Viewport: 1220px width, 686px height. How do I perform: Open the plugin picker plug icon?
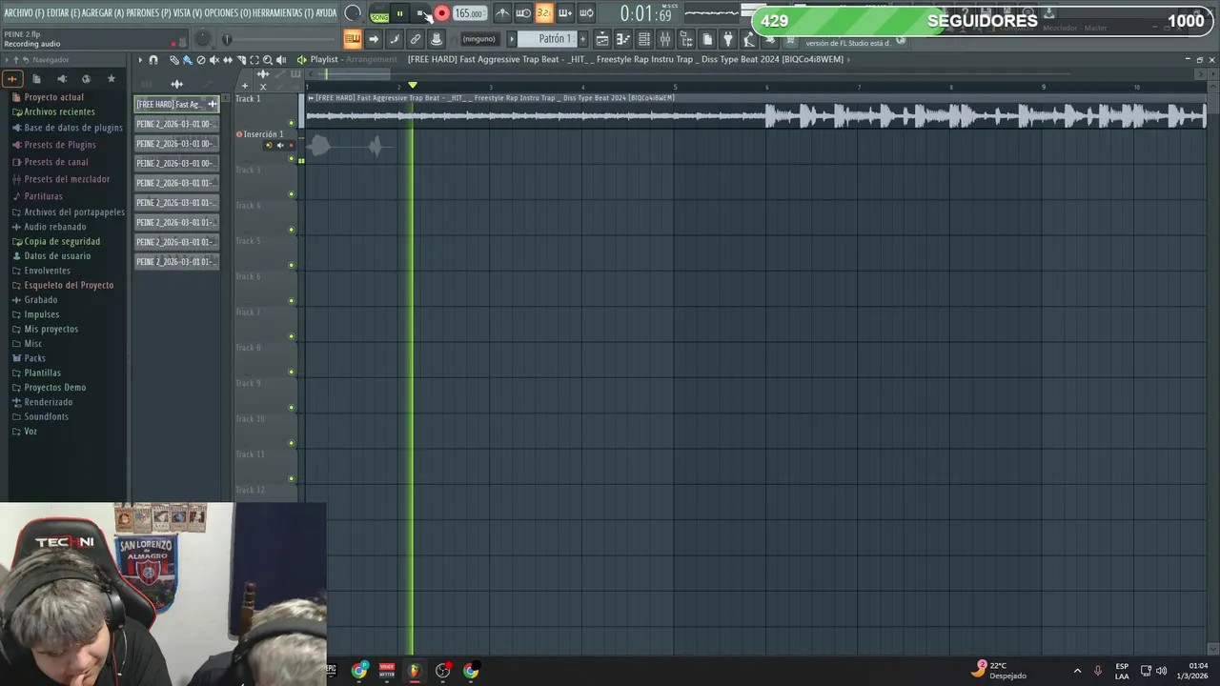[x=728, y=39]
